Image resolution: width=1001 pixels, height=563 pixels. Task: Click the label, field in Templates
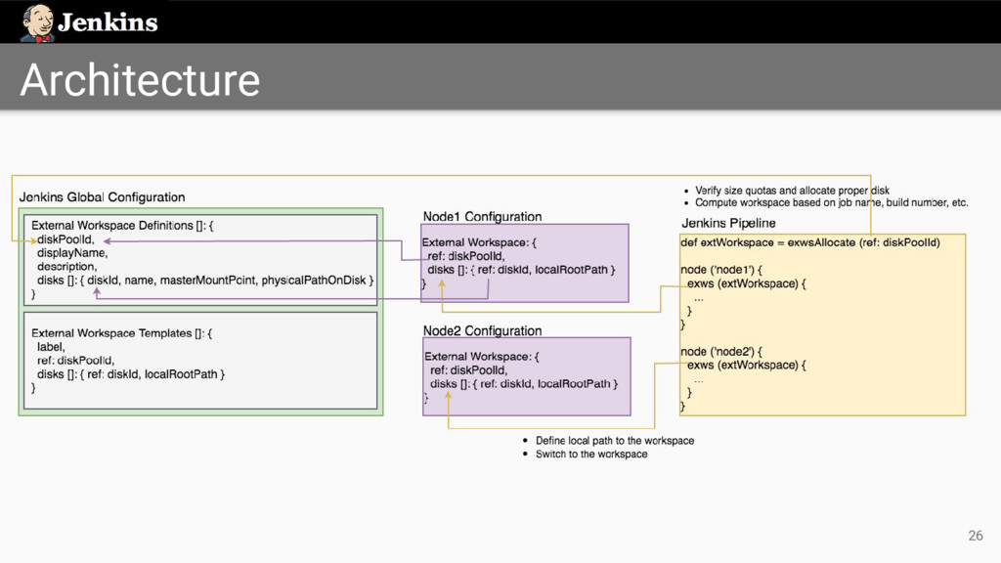(x=51, y=347)
